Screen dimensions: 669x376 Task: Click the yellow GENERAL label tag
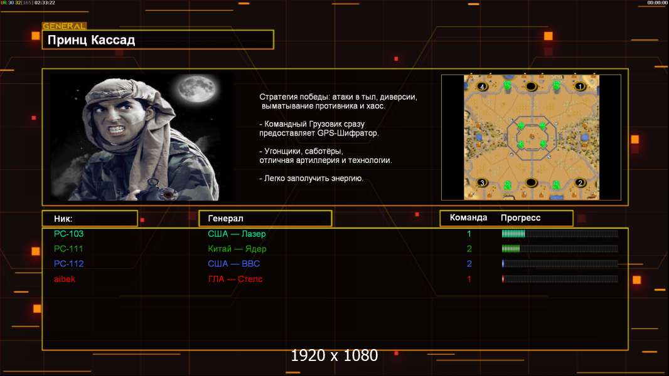[x=65, y=26]
